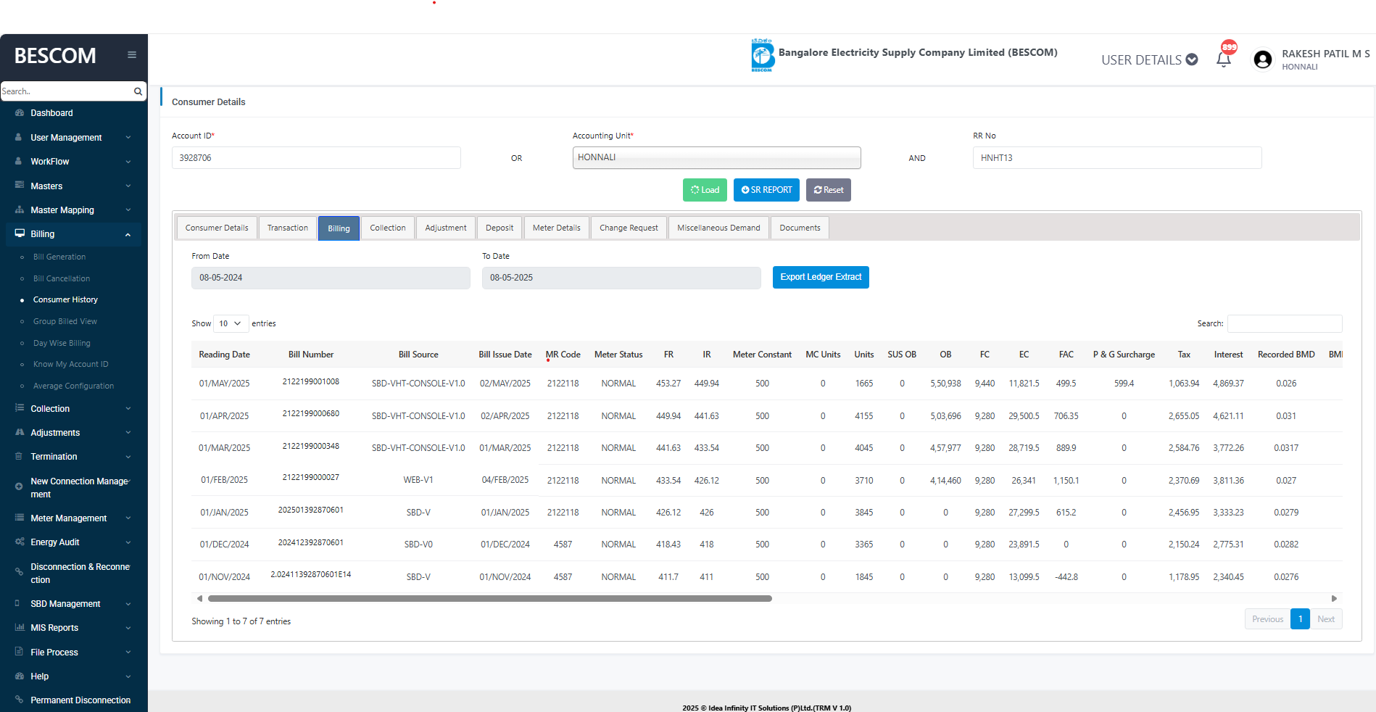Go to pagination page 1
1376x712 pixels.
1300,619
